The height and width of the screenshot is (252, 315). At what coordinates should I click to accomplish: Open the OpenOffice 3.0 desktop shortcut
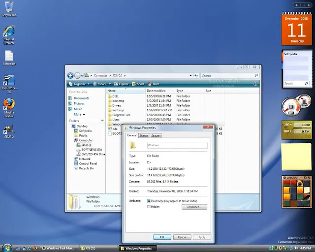[x=9, y=84]
